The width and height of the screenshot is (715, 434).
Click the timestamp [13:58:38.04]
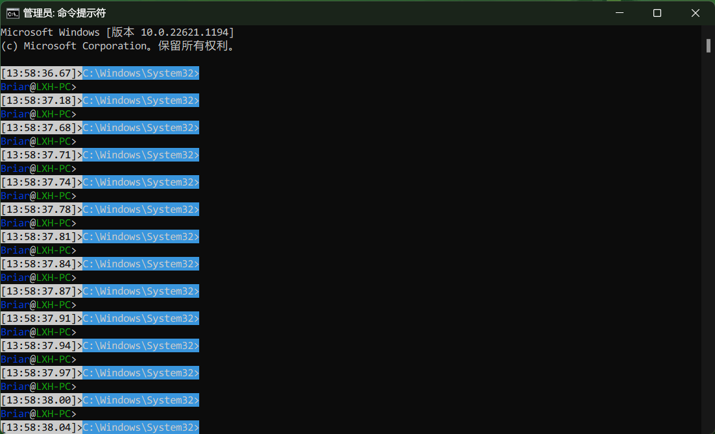point(39,428)
